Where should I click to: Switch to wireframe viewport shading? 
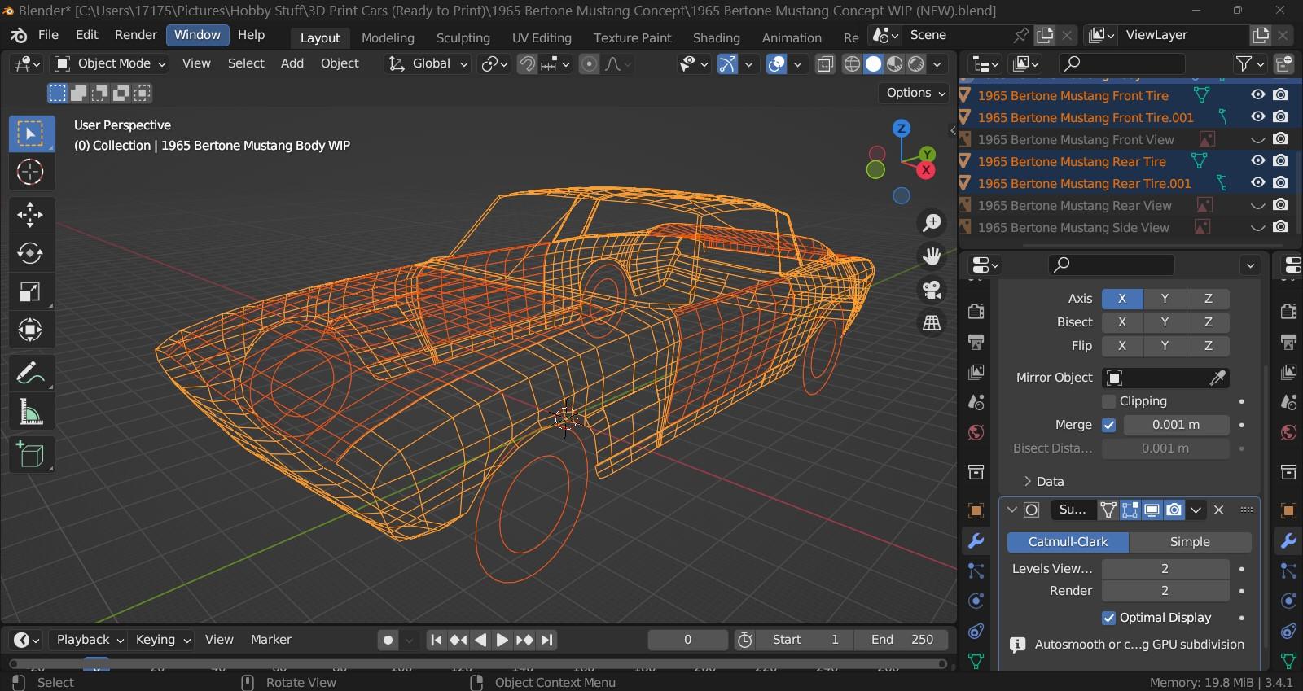pos(852,63)
